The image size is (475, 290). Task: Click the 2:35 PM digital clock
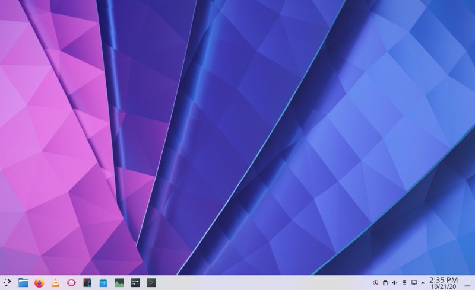[443, 279]
